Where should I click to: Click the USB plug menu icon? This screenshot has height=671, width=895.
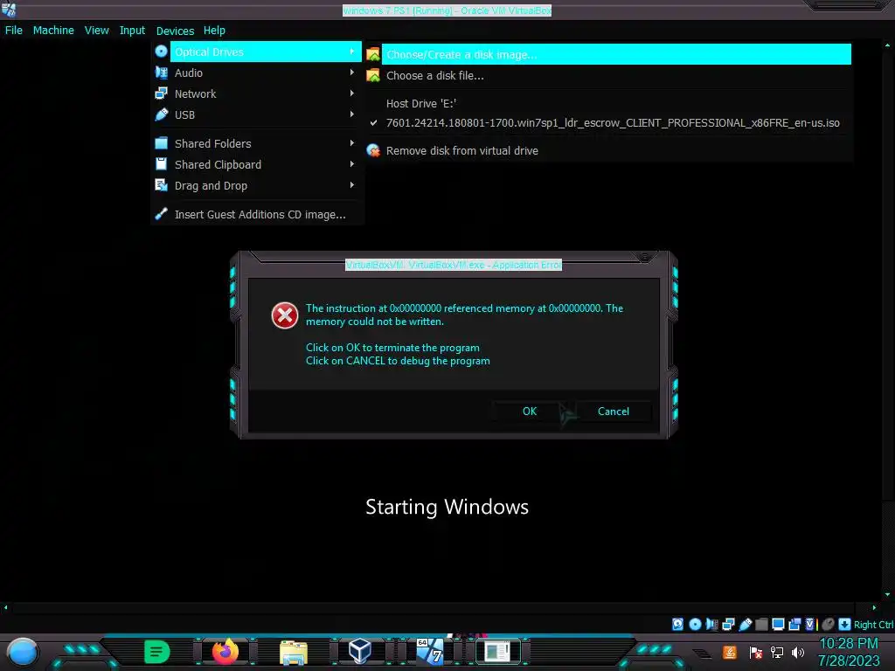coord(162,114)
